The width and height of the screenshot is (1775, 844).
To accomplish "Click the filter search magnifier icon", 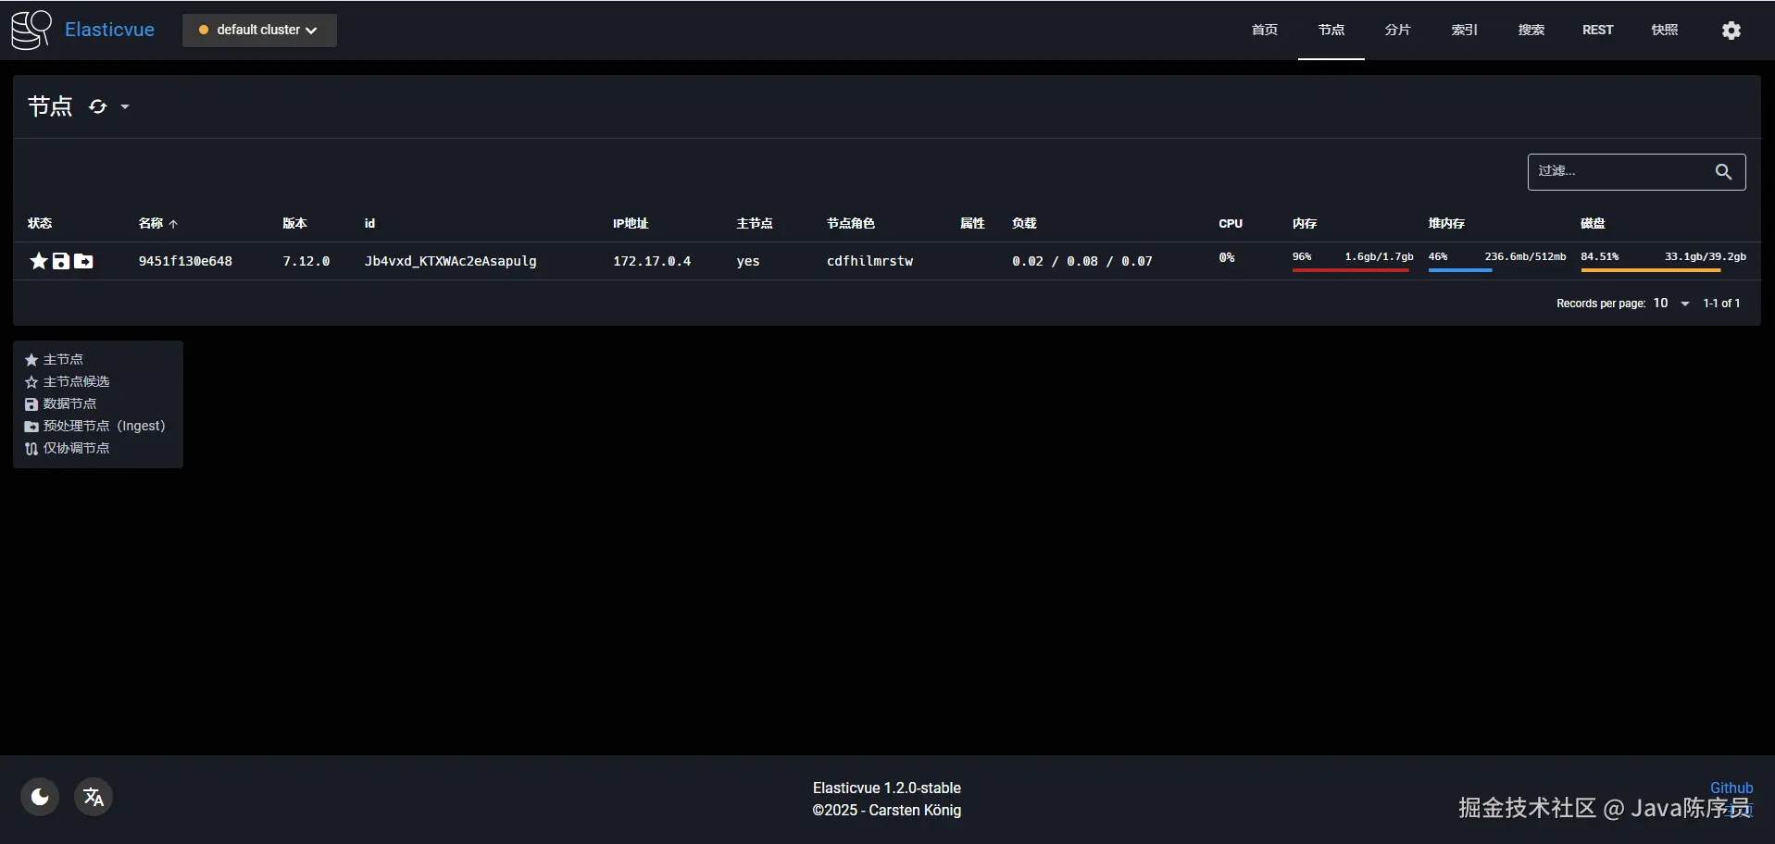I will [1723, 172].
